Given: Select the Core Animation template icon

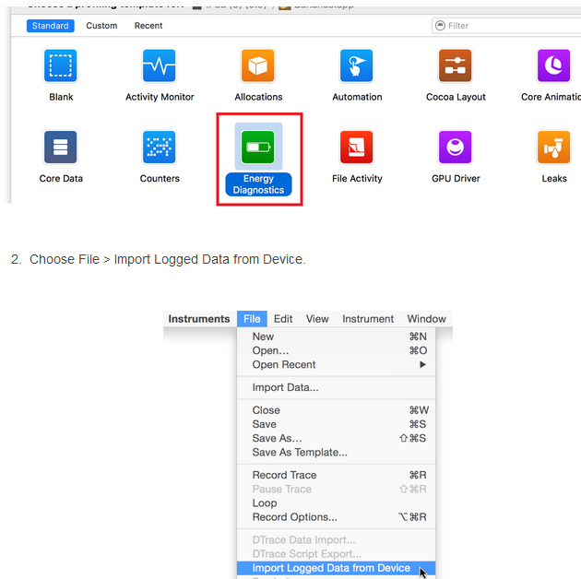Looking at the screenshot, I should pos(554,65).
